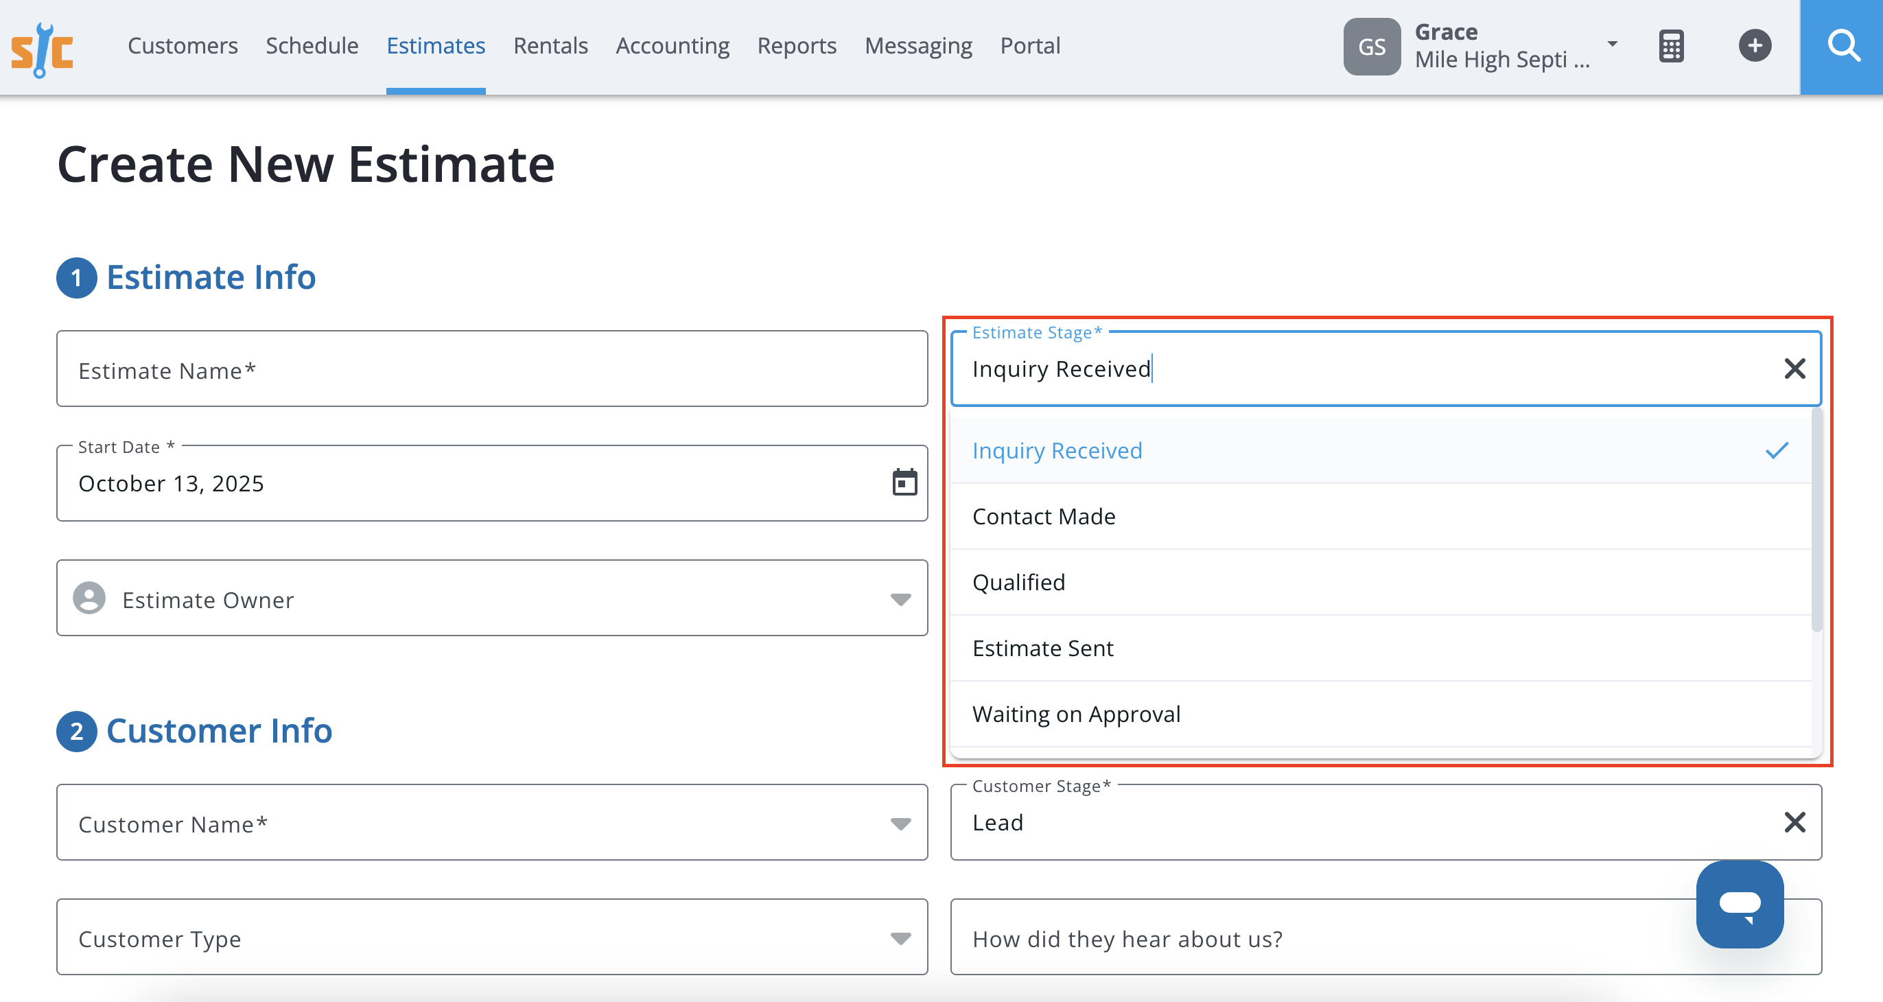Open the Rentals menu
Screen dimensions: 1883x1002
pos(550,46)
